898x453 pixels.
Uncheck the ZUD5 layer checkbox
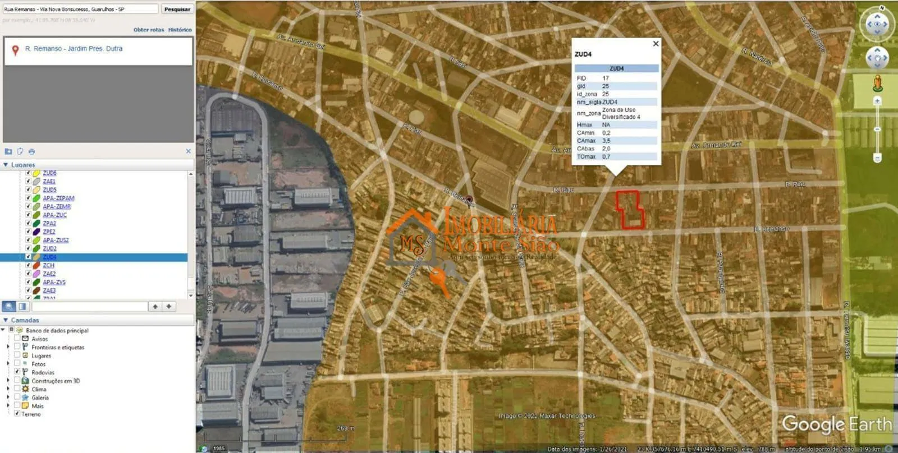pos(28,189)
